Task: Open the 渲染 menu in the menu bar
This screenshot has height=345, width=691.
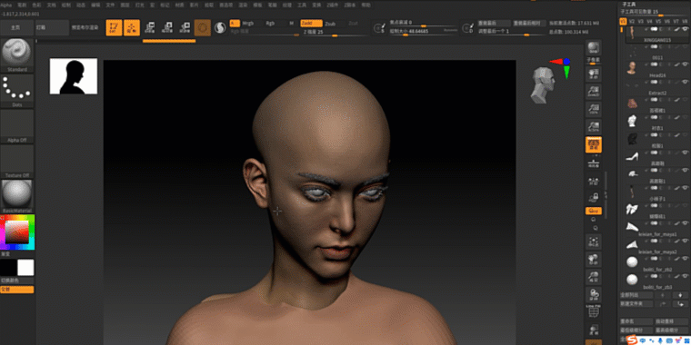Action: pyautogui.click(x=243, y=5)
